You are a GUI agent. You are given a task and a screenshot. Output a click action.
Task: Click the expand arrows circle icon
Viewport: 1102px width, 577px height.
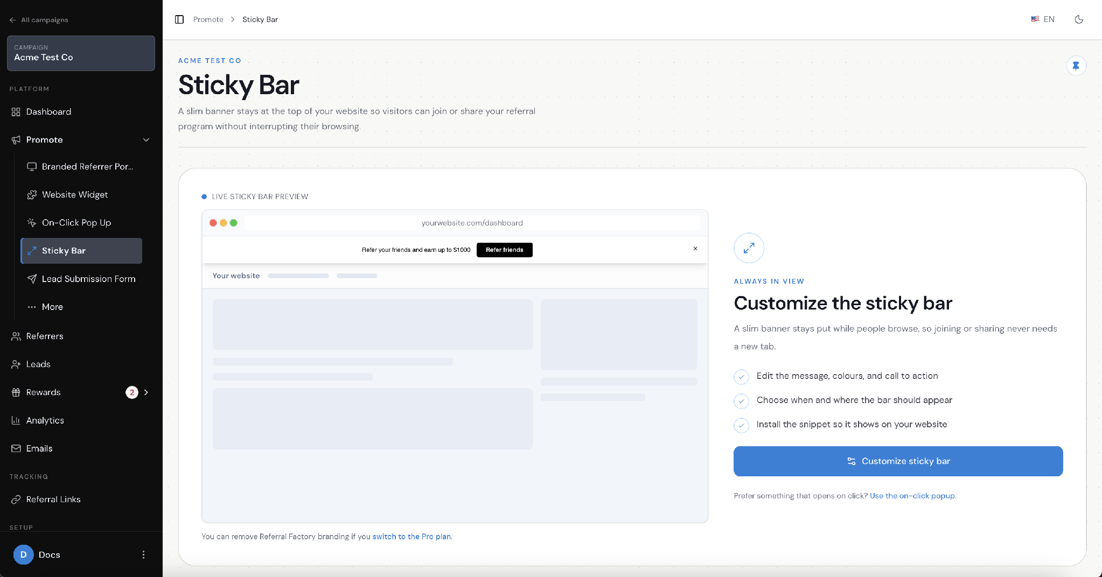pyautogui.click(x=749, y=248)
